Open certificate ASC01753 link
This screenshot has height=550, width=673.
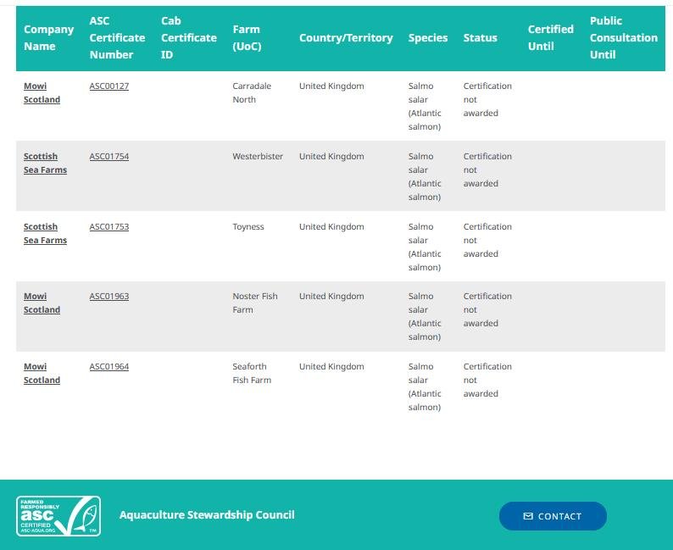(x=109, y=227)
